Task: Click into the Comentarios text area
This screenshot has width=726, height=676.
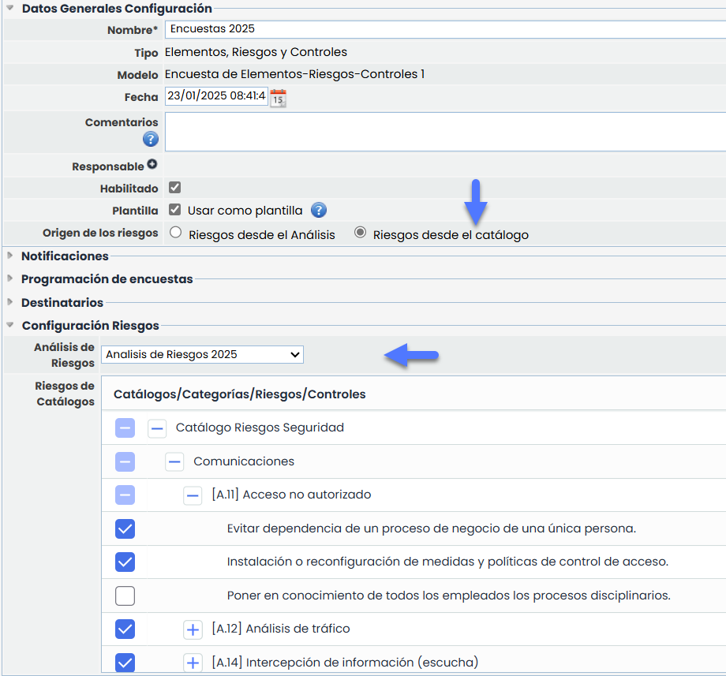Action: [442, 132]
